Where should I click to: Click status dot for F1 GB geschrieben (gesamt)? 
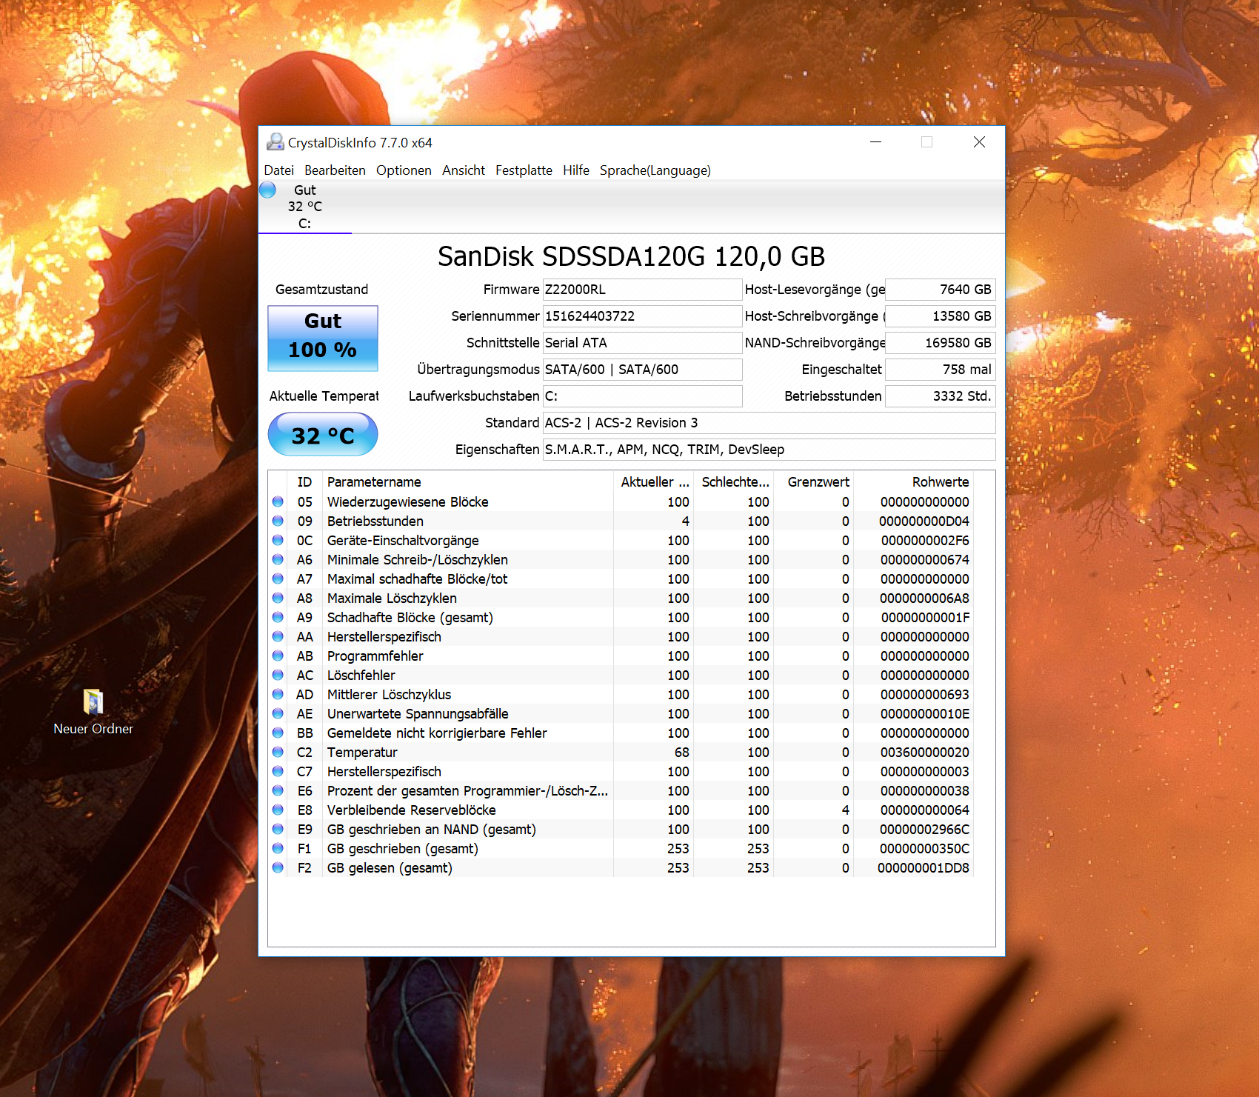[x=278, y=848]
